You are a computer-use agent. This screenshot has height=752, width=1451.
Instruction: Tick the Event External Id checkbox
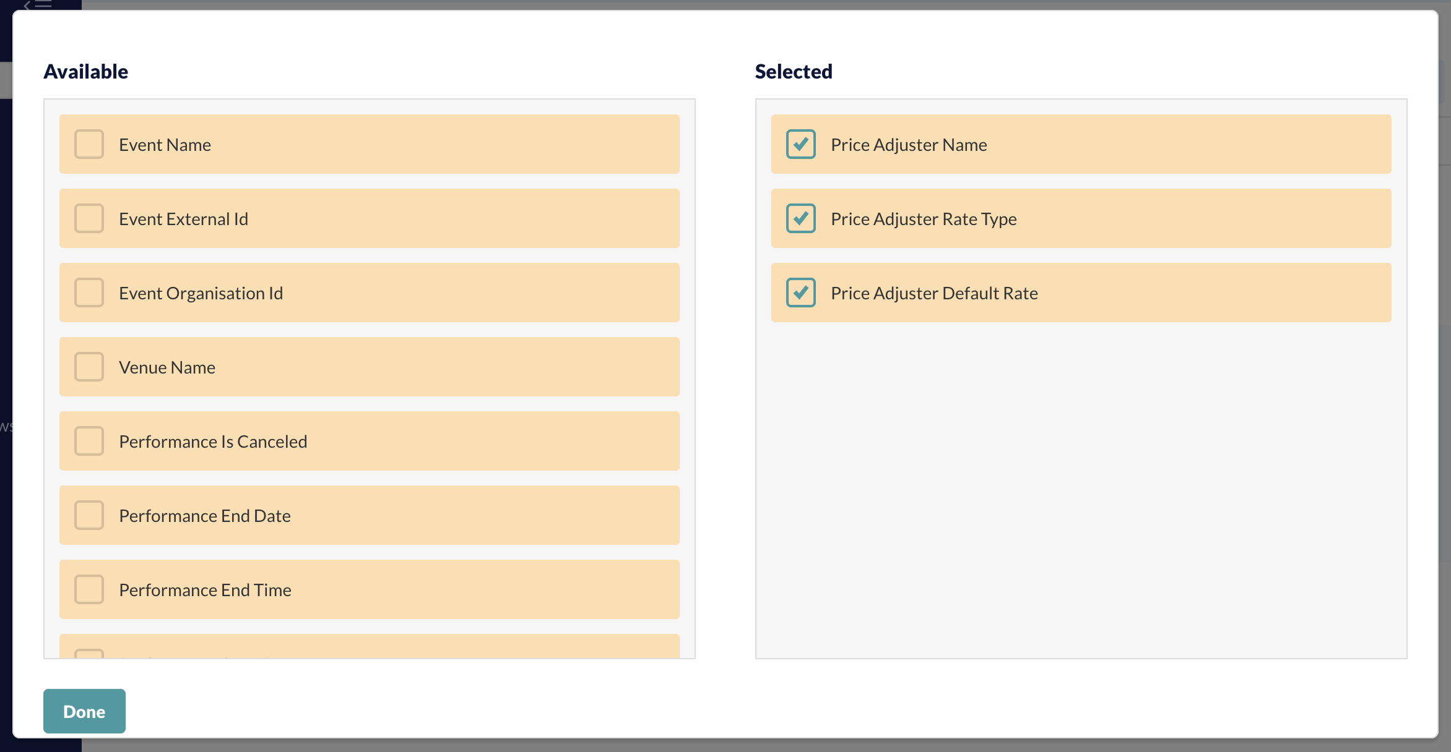[x=89, y=218]
